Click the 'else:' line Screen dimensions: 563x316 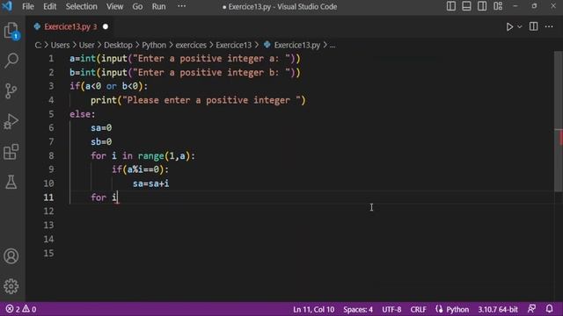pyautogui.click(x=83, y=114)
